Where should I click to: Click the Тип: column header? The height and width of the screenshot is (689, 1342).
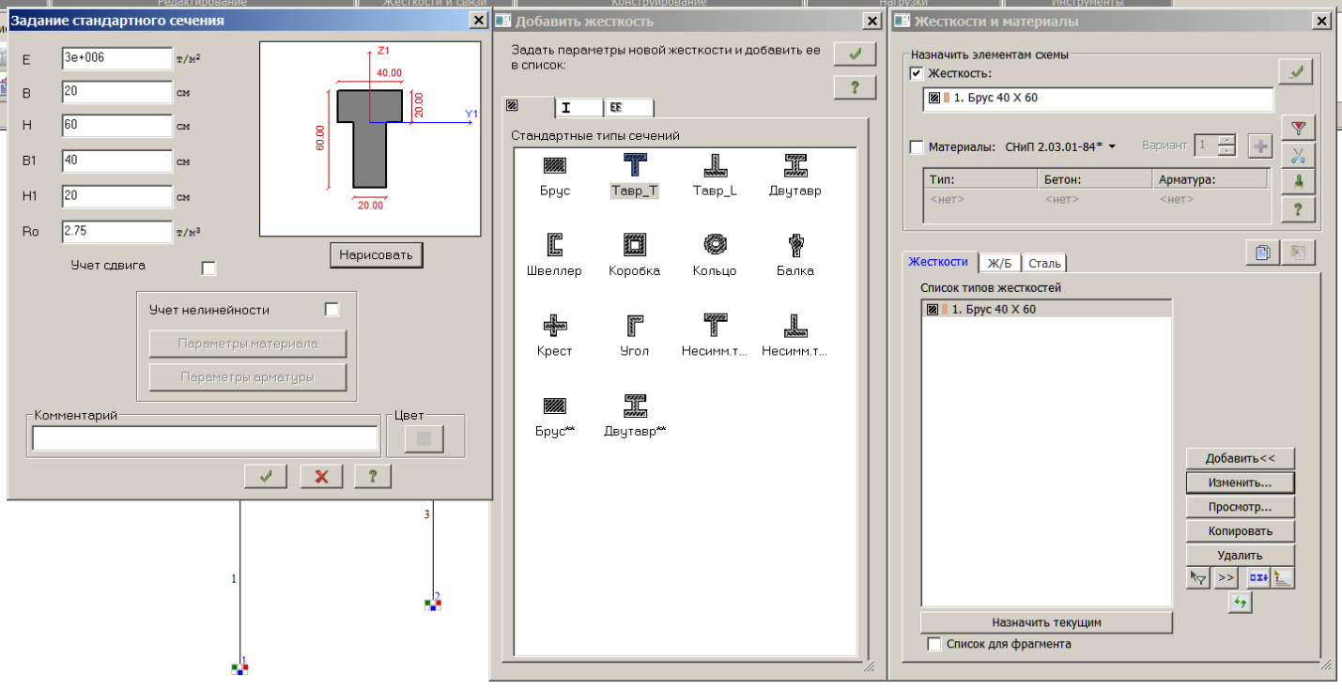[980, 178]
